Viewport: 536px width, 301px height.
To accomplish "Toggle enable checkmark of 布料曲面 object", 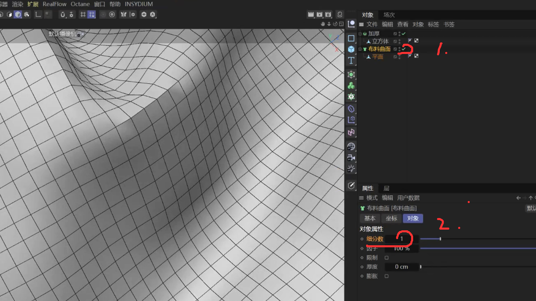I will point(404,49).
